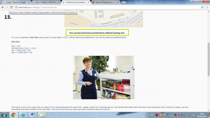Click the photo of shop assistant
Viewport: 210px width, 118px height.
point(104,77)
